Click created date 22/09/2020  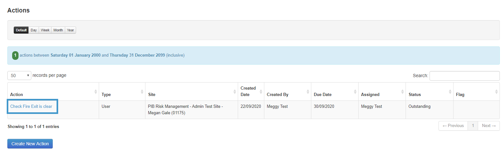click(251, 107)
